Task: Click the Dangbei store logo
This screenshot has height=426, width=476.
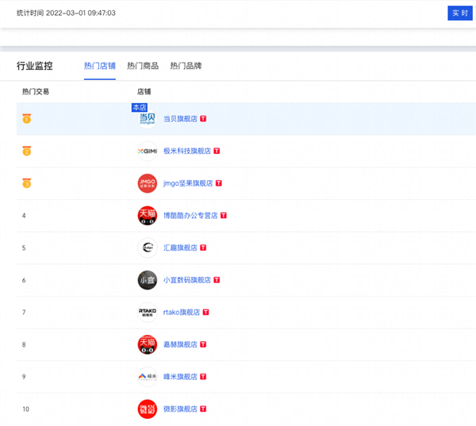Action: pyautogui.click(x=148, y=119)
